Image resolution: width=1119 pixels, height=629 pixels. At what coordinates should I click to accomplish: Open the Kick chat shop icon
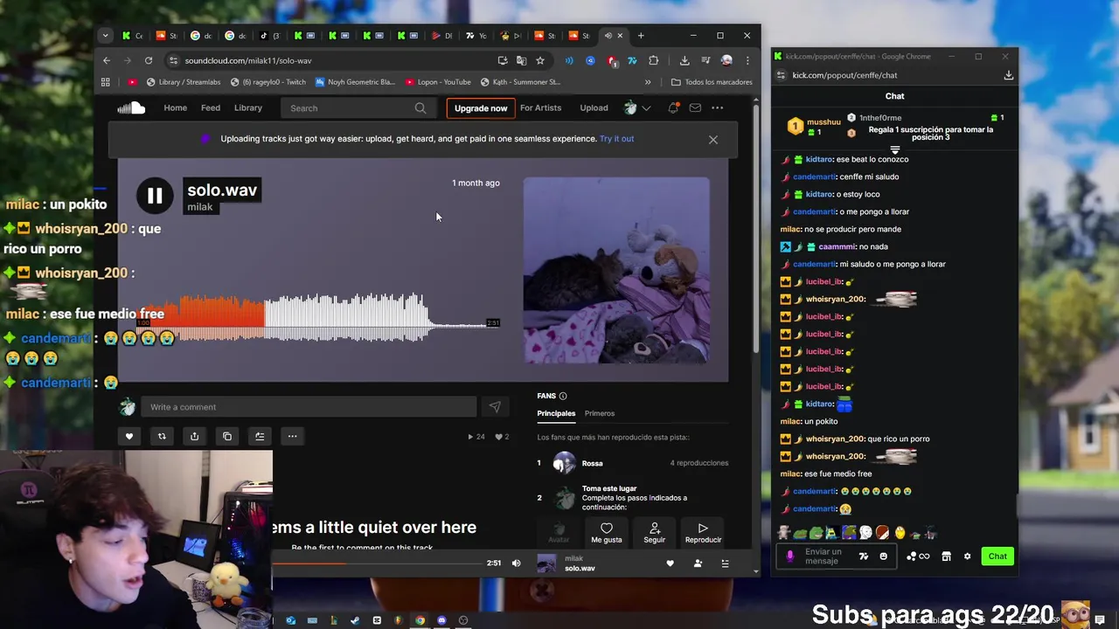(x=946, y=556)
